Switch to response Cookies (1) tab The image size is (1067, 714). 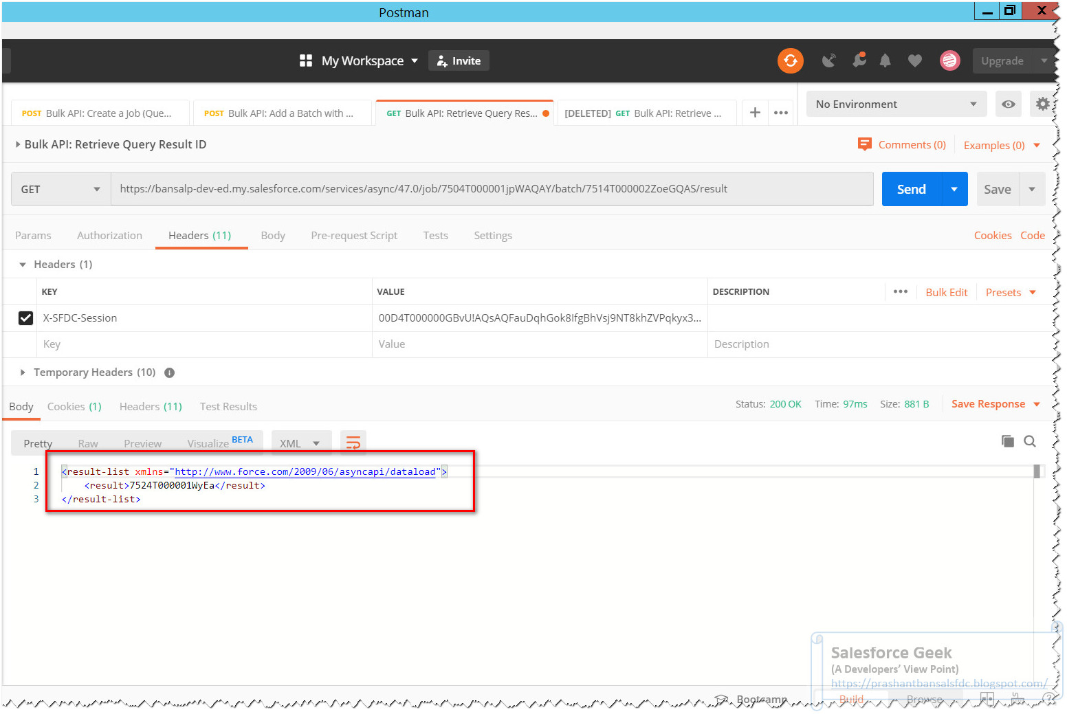pos(74,406)
